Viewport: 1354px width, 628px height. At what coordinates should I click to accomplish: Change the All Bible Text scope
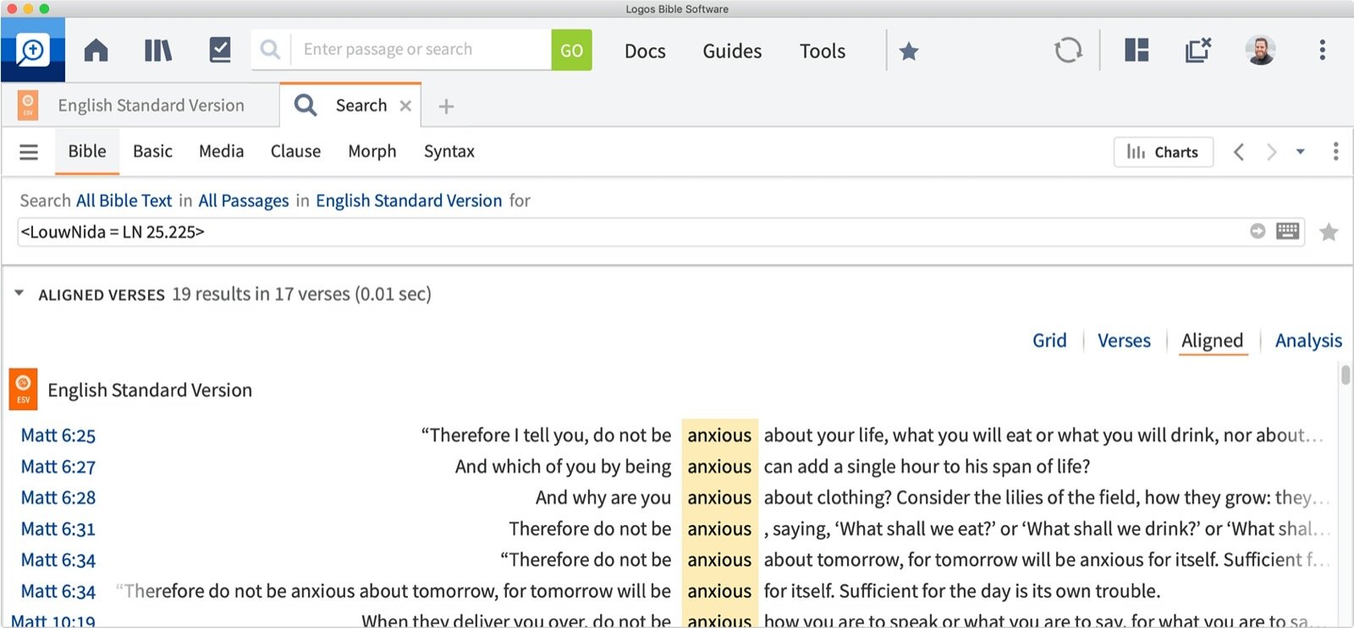pos(124,201)
